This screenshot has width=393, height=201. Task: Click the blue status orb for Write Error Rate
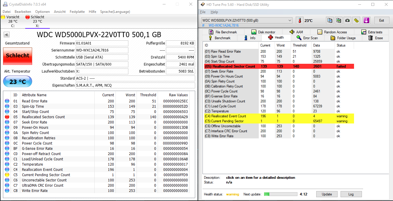7,190
